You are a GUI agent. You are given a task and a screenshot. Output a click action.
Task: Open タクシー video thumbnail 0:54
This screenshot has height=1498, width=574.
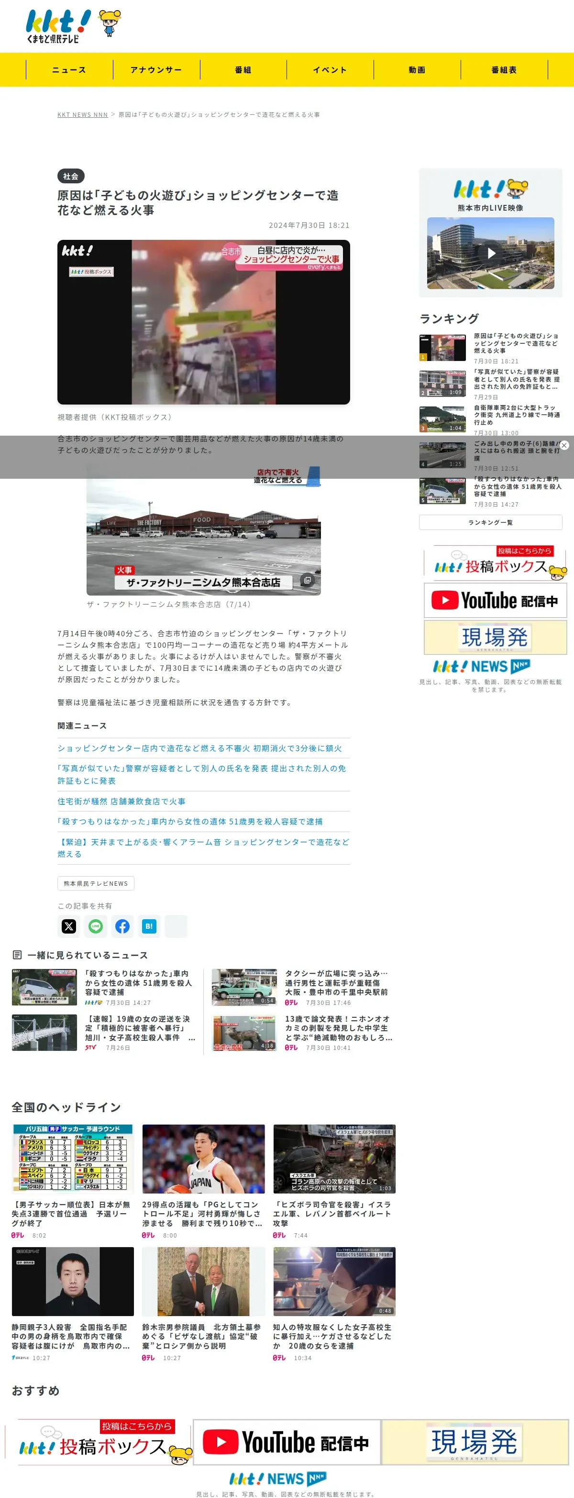point(244,987)
